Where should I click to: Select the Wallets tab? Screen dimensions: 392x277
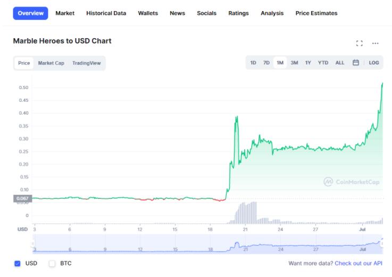(148, 13)
